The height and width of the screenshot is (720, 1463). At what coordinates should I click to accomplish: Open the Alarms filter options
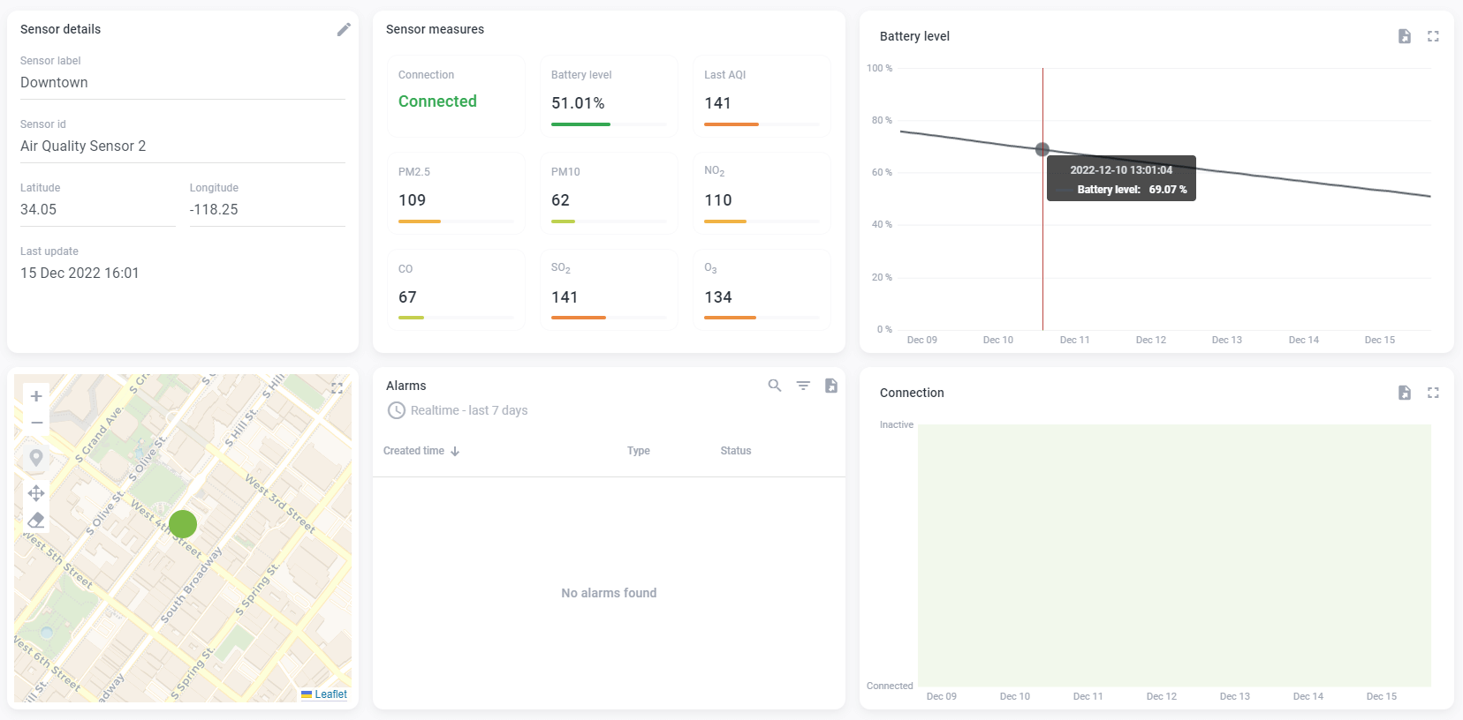click(x=803, y=386)
